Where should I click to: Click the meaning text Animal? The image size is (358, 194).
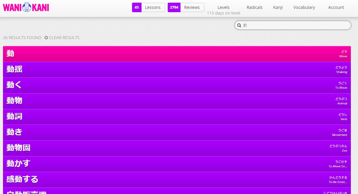click(x=342, y=104)
